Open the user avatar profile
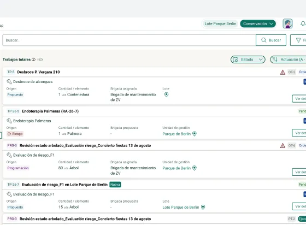Image resolution: width=306 pixels, height=225 pixels. tap(287, 23)
